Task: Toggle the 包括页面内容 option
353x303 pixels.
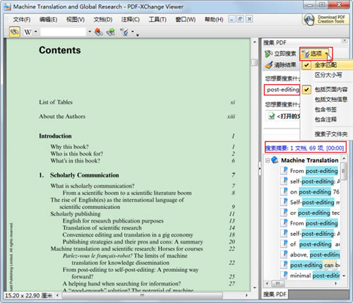Action: (x=328, y=90)
